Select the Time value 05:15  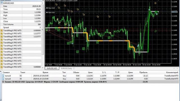[39, 9]
